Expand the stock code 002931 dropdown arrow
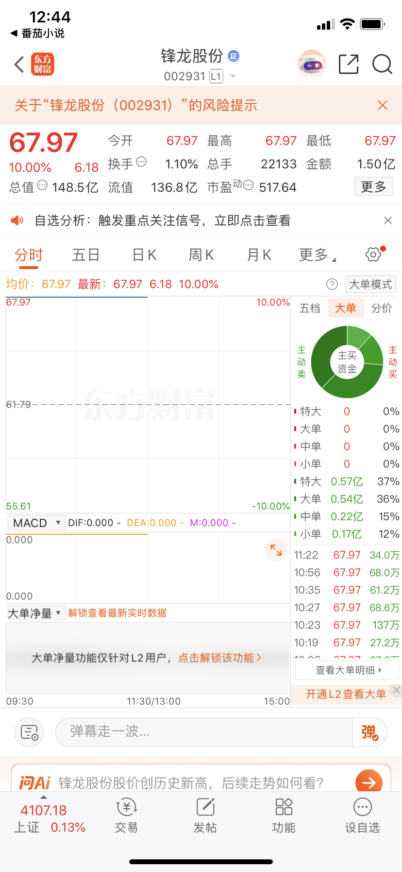Screen dimensions: 402x872 point(233,76)
